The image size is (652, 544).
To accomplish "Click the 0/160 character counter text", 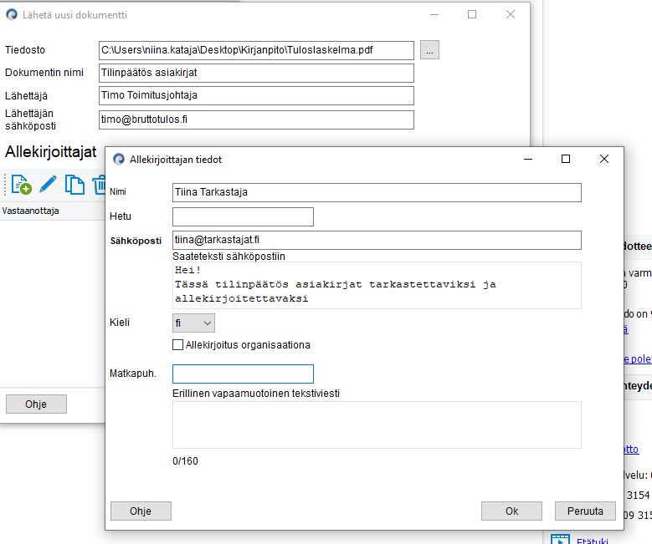I will tap(186, 461).
